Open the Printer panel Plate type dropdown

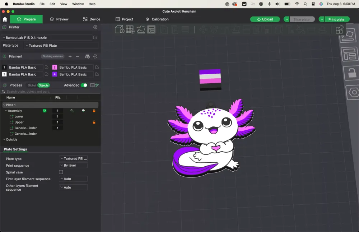pyautogui.click(x=61, y=46)
